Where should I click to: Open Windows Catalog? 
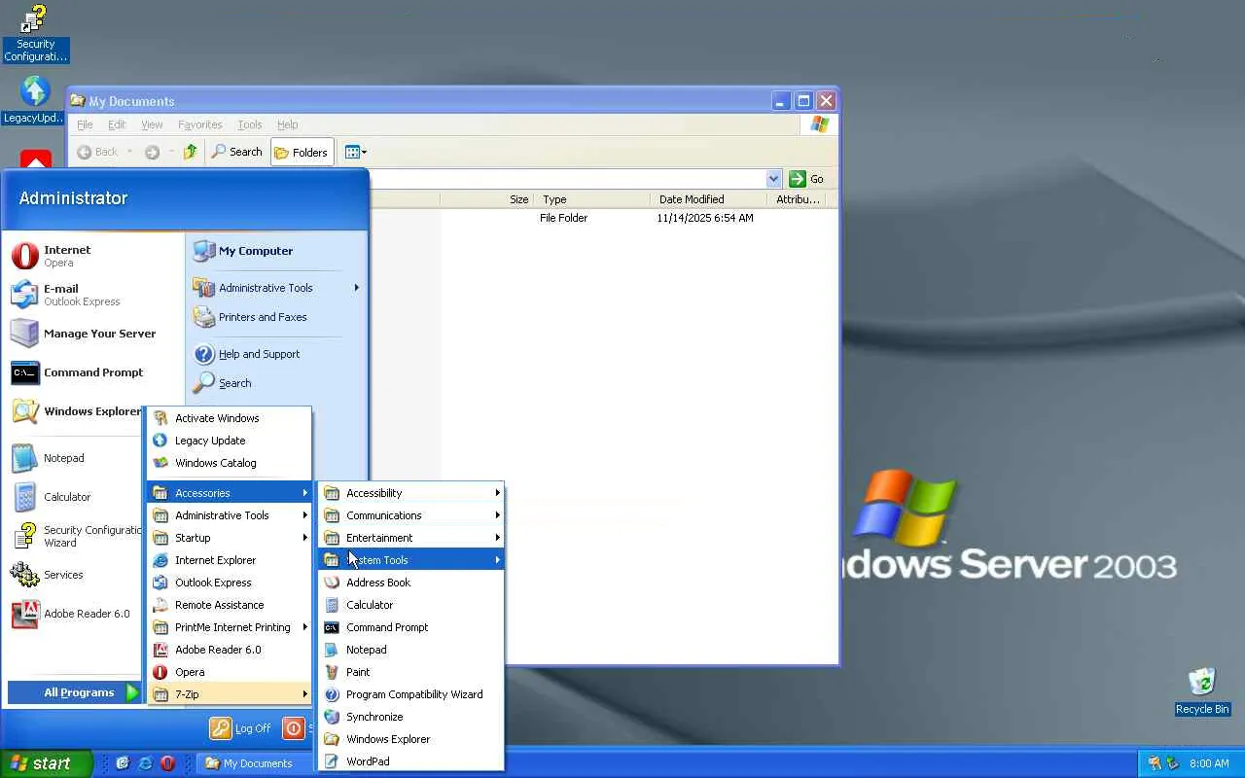pos(230,463)
